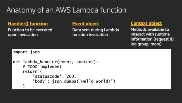182x103 pixels.
Task: Click the 'Function to be executed upon invocation' text
Action: click(30, 32)
